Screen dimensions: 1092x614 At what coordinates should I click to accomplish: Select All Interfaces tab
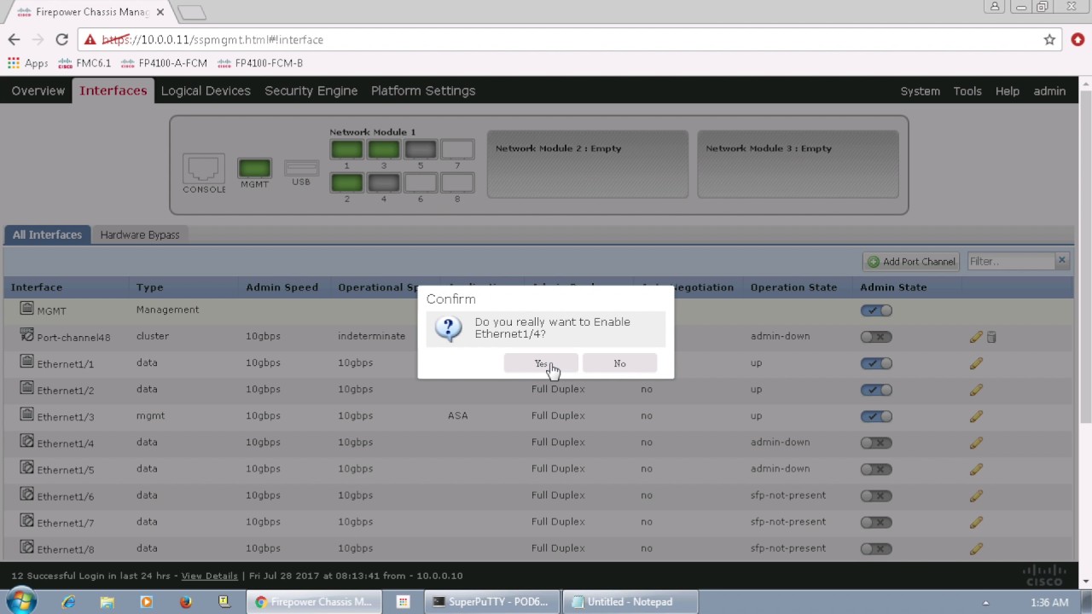[x=47, y=235]
